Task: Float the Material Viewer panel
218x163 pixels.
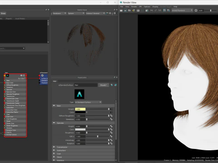Action: pos(114,10)
